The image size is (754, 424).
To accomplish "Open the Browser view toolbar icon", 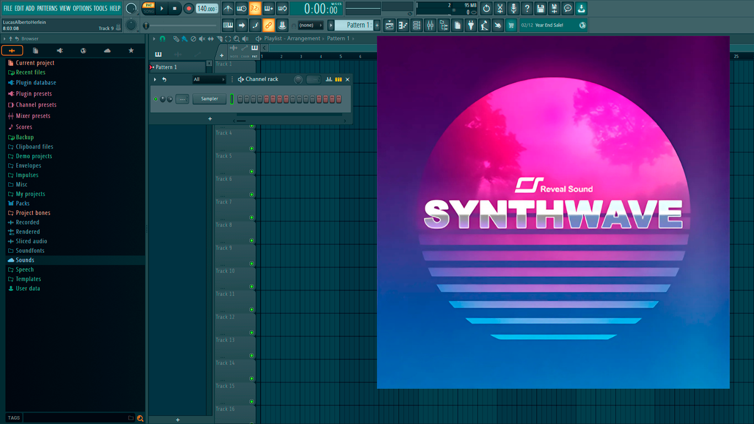I will coord(444,25).
